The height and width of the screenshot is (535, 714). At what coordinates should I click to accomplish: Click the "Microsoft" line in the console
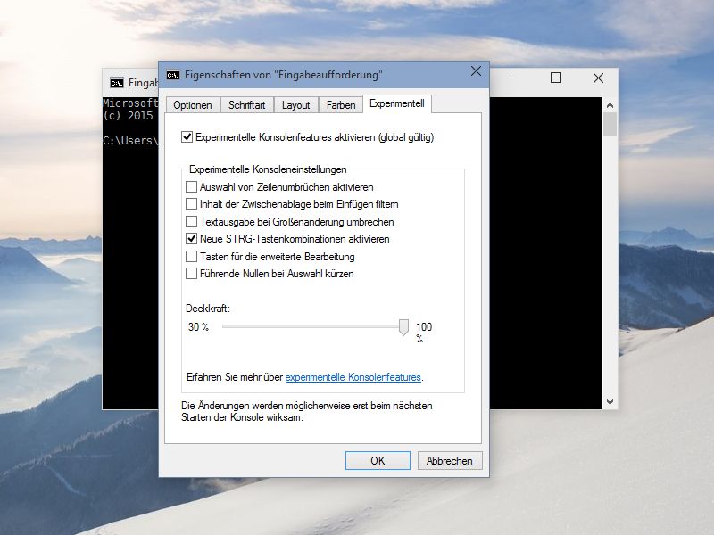[x=130, y=103]
